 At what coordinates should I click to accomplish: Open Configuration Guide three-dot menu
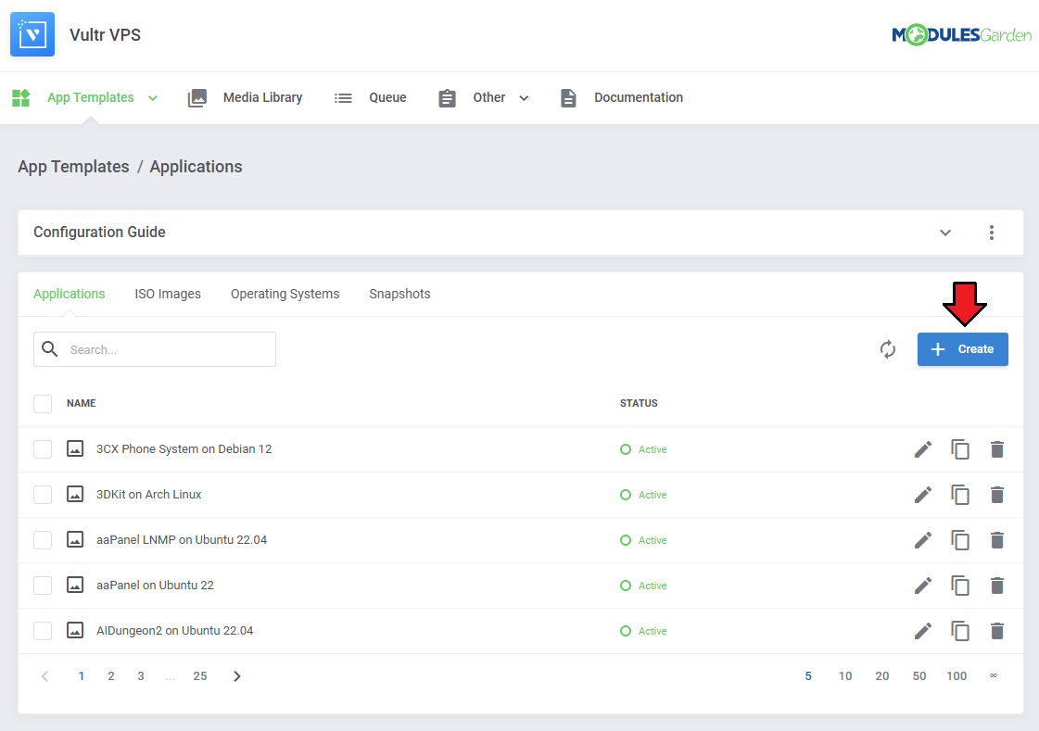click(992, 233)
